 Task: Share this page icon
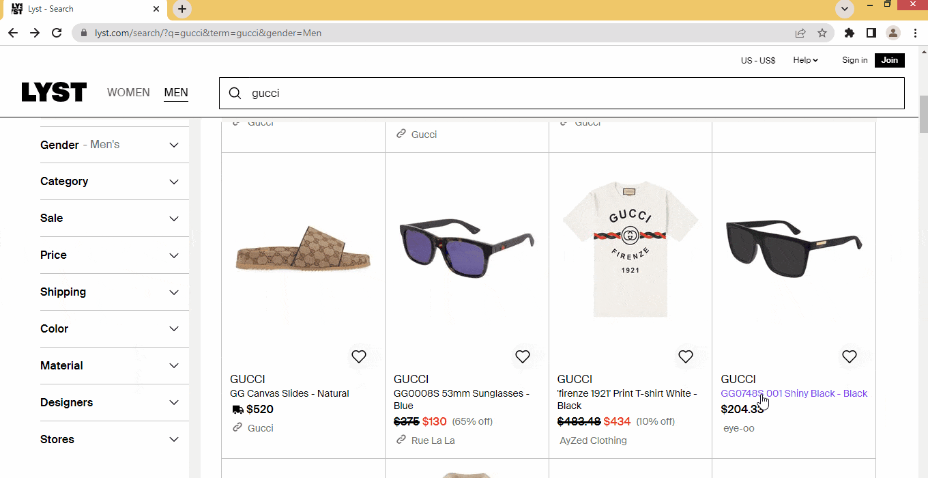[x=800, y=33]
